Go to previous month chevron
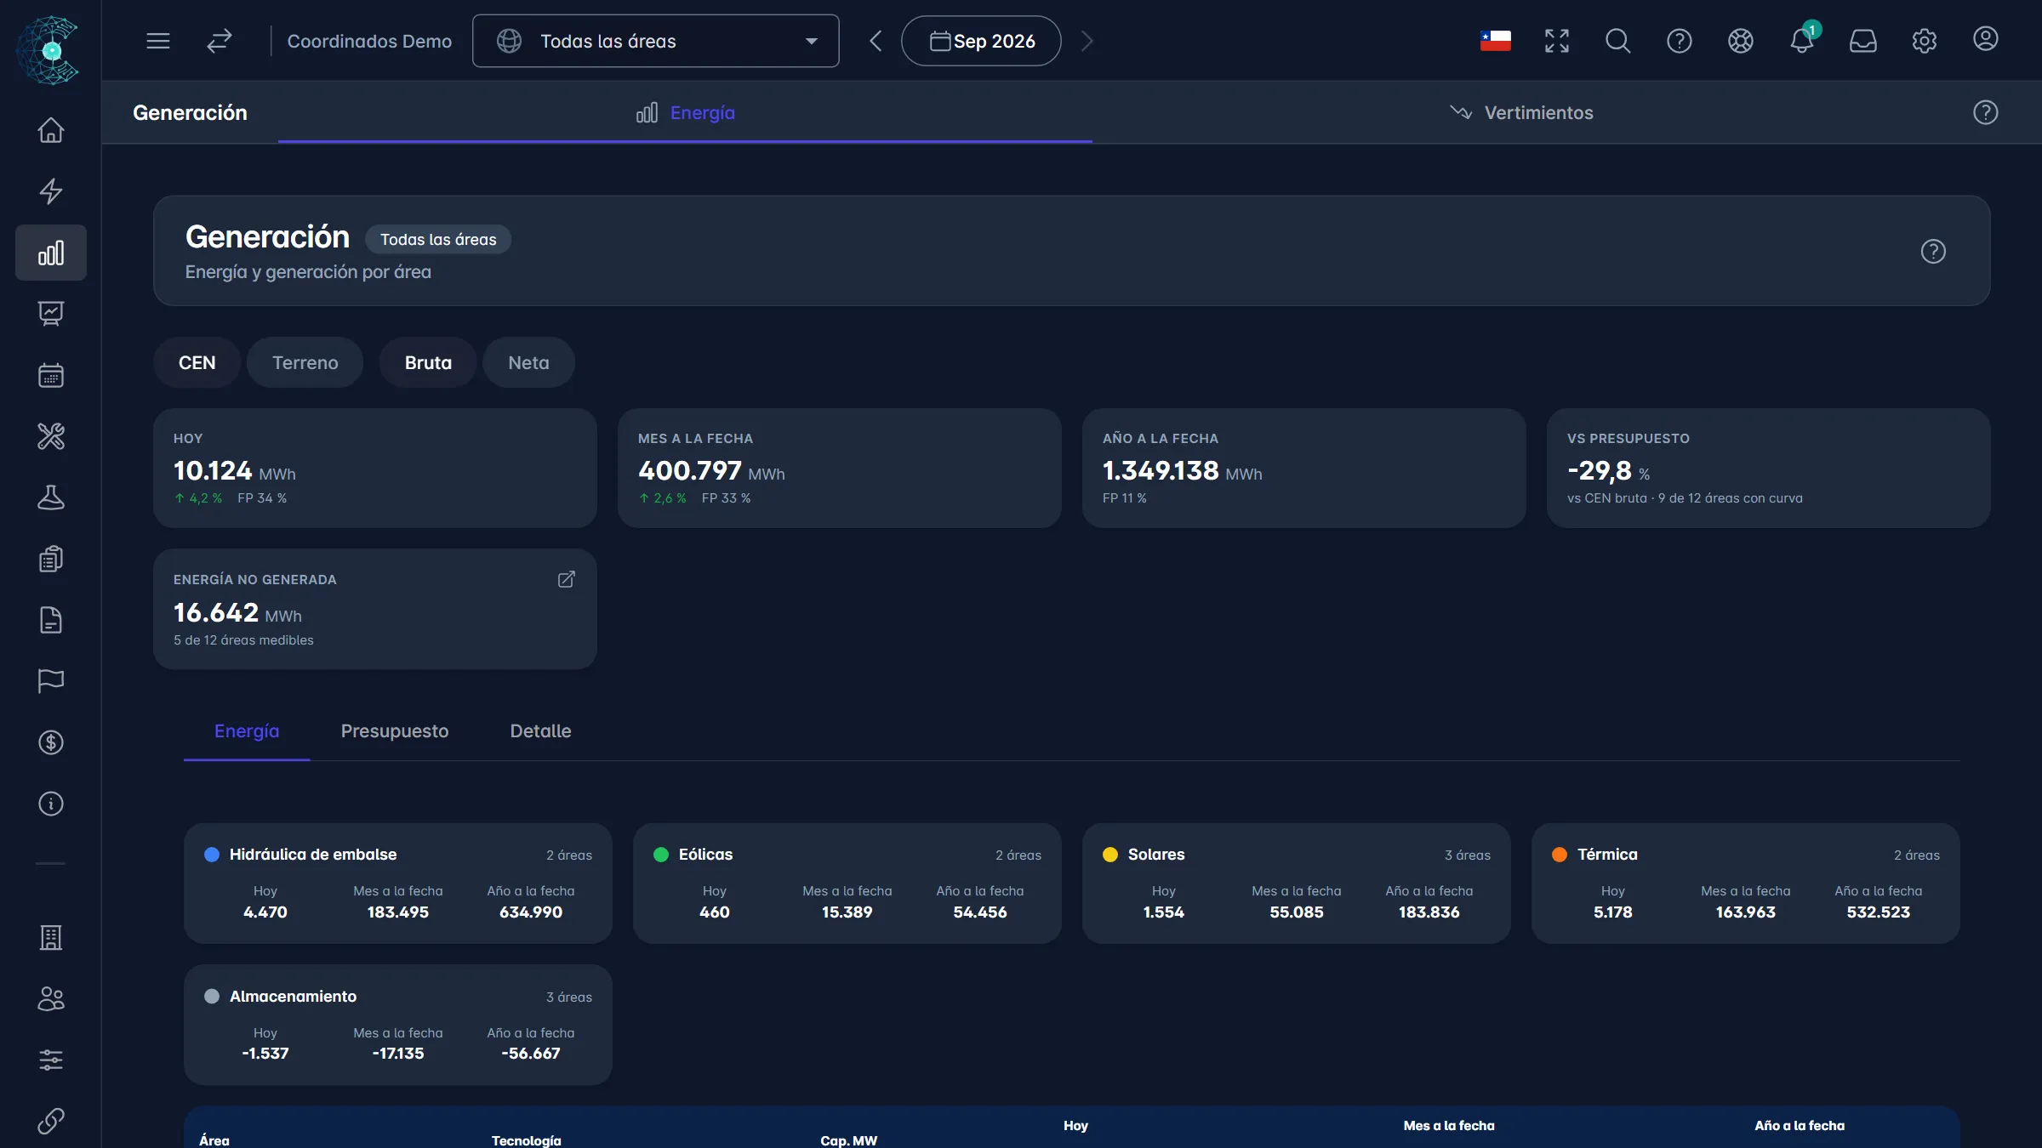 pyautogui.click(x=876, y=41)
